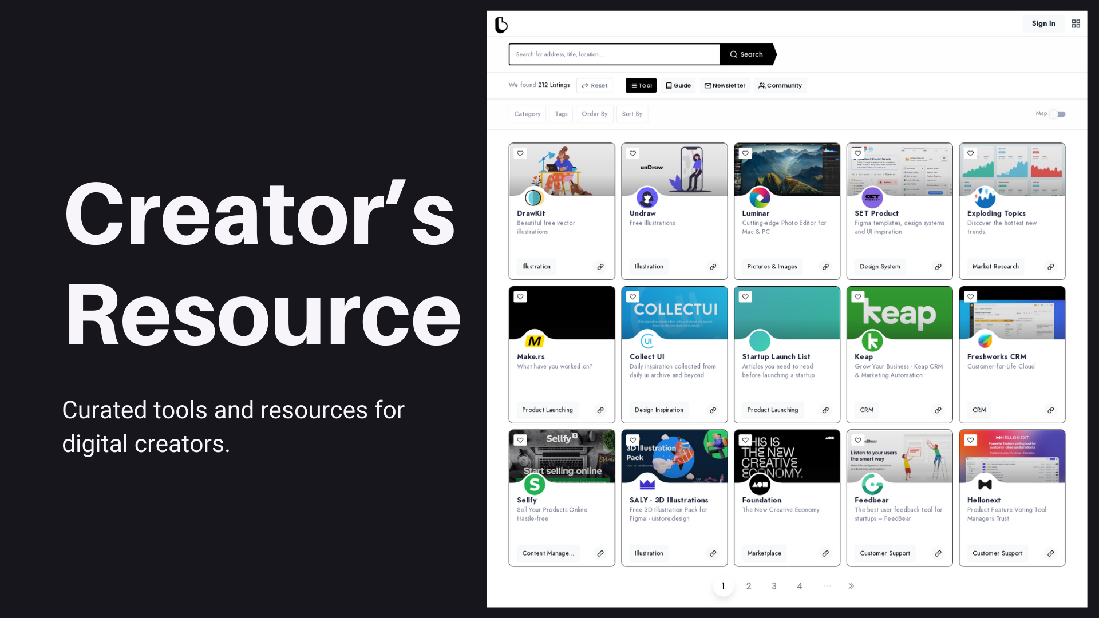Image resolution: width=1099 pixels, height=618 pixels.
Task: Open the grid menu icon next to Sign In
Action: point(1076,23)
